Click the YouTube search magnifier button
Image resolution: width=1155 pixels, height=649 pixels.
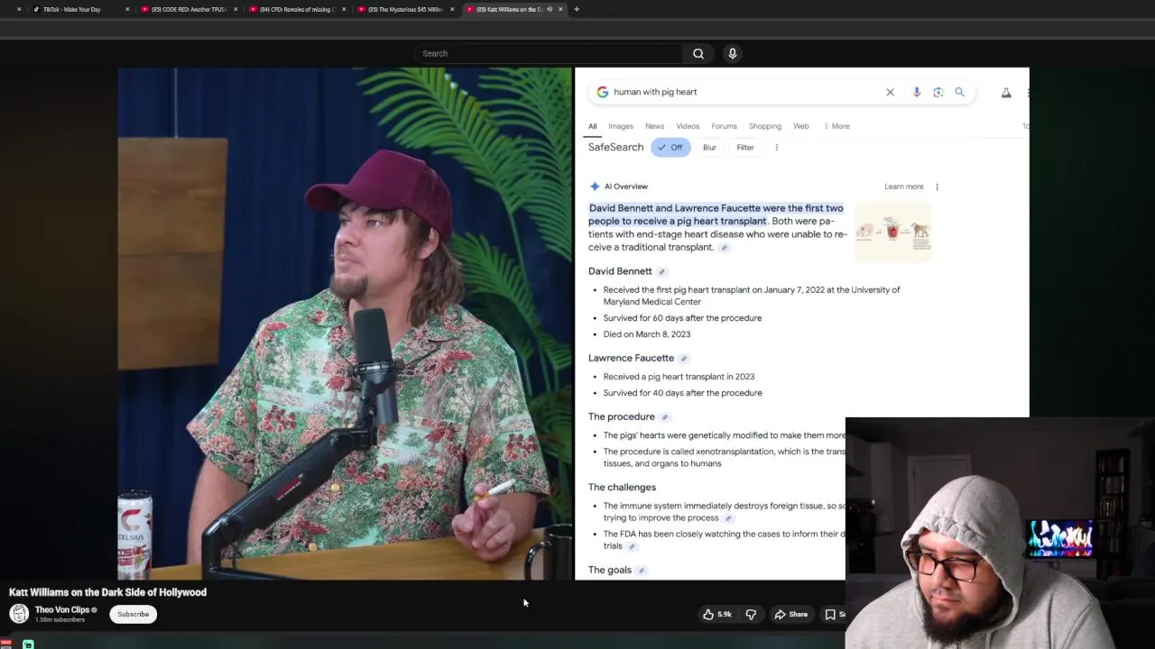(698, 53)
